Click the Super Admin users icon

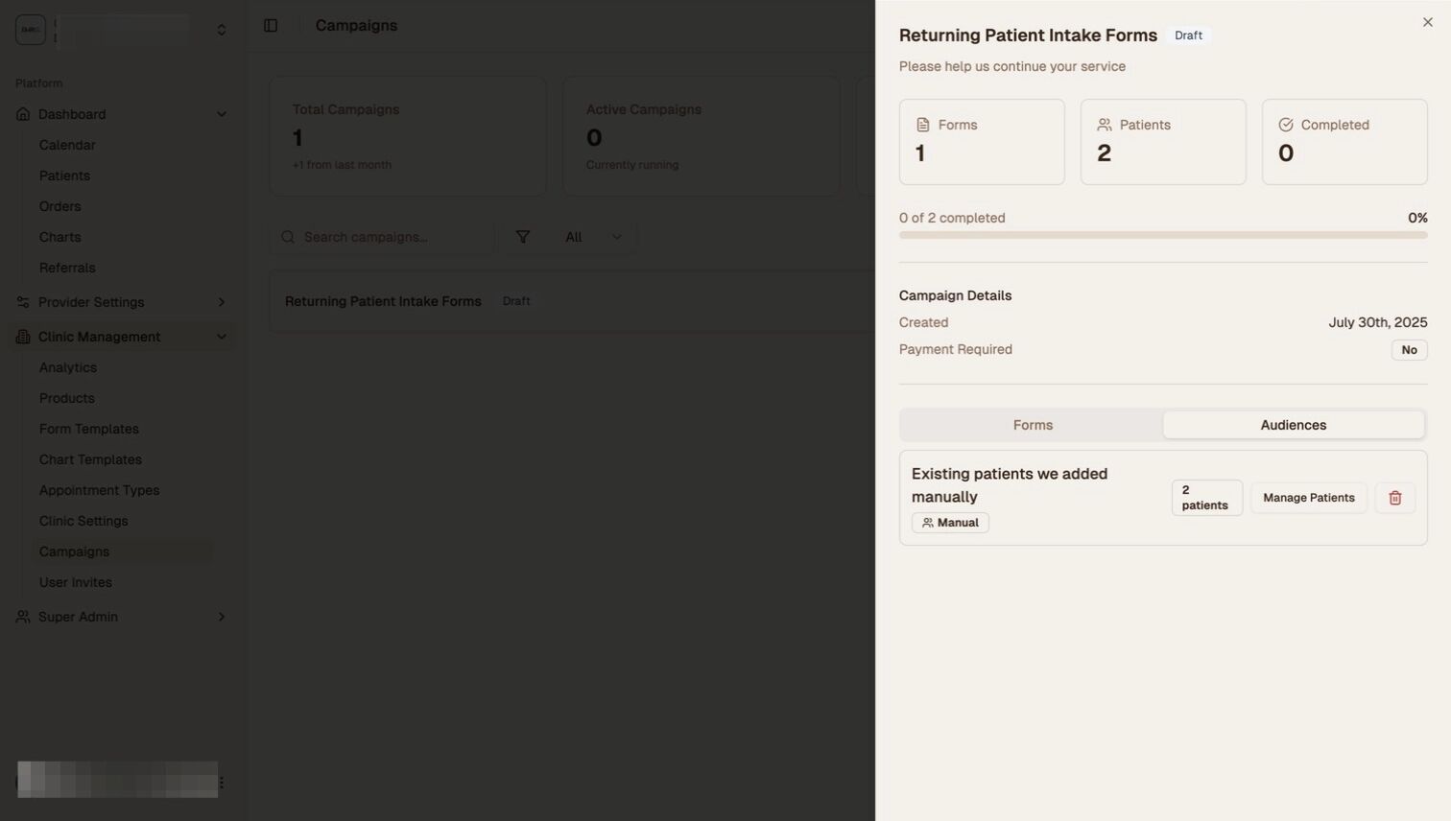(x=23, y=617)
